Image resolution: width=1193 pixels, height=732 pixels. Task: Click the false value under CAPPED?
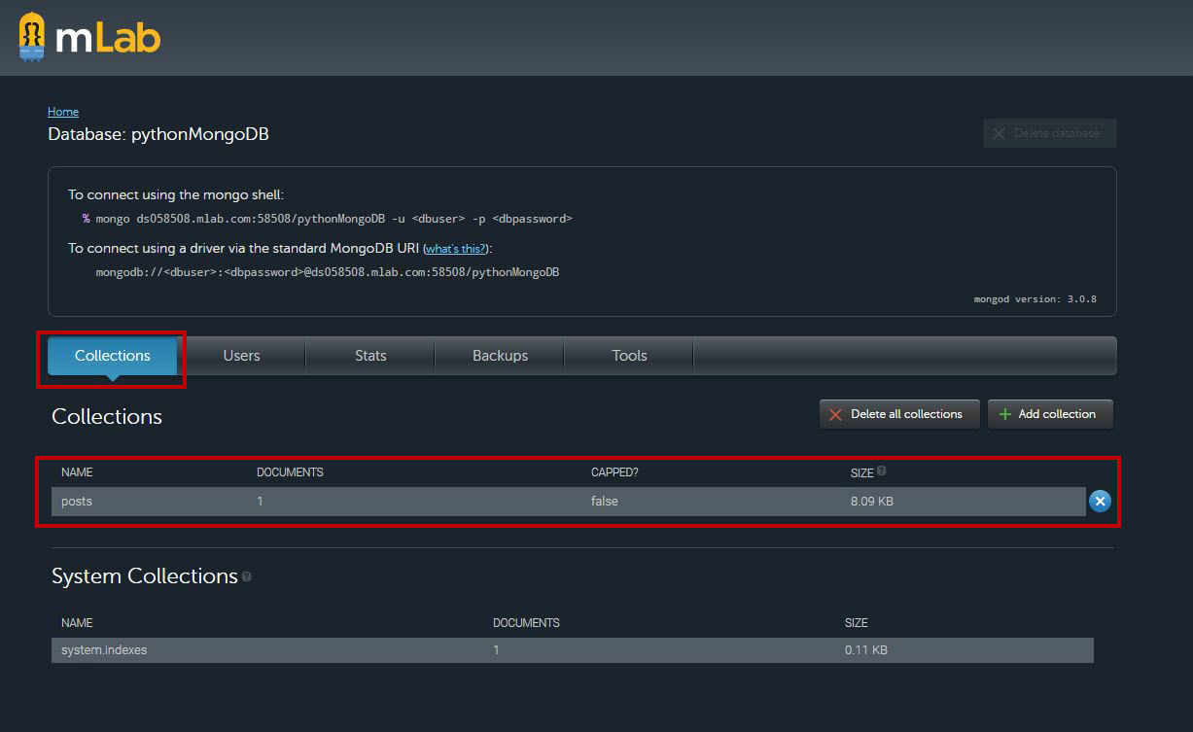point(605,502)
